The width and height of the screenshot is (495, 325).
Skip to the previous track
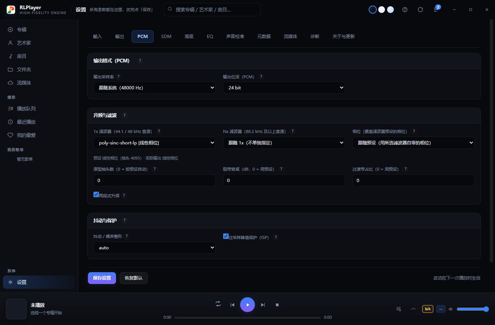[232, 305]
